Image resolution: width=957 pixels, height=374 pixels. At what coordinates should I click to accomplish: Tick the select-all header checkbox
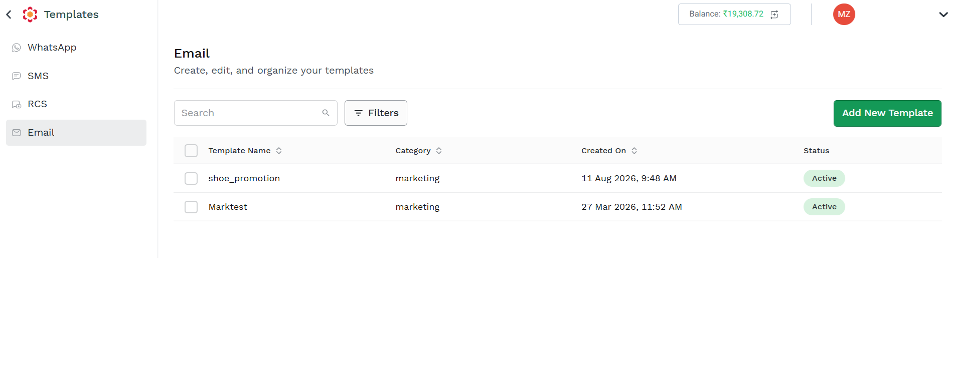pyautogui.click(x=191, y=151)
